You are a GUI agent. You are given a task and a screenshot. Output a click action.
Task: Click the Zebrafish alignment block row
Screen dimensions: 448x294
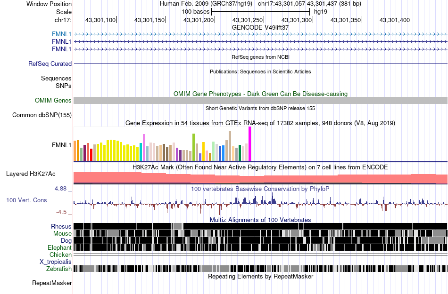(261, 269)
